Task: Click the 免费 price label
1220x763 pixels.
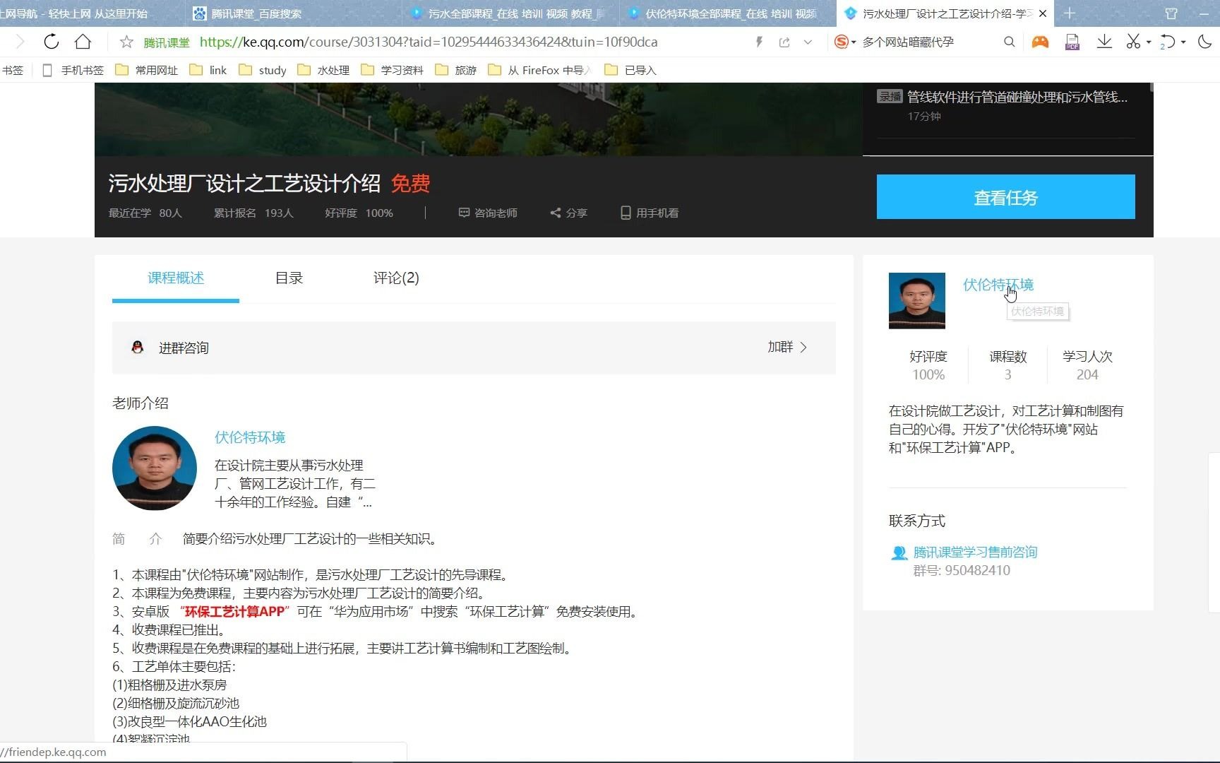Action: pos(410,184)
